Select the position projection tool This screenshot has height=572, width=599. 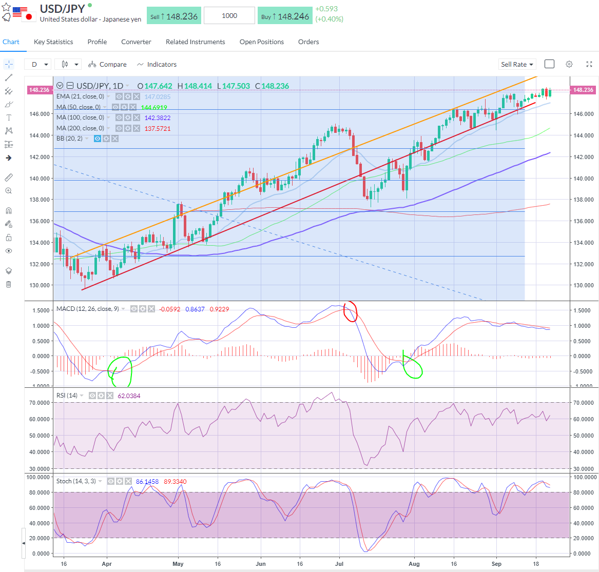[x=9, y=144]
